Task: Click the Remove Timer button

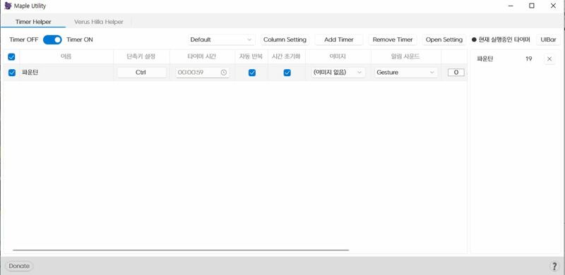Action: click(x=393, y=39)
